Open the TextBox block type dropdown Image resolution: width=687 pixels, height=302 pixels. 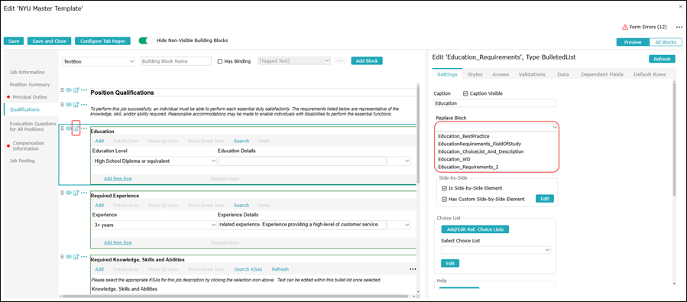coord(99,61)
